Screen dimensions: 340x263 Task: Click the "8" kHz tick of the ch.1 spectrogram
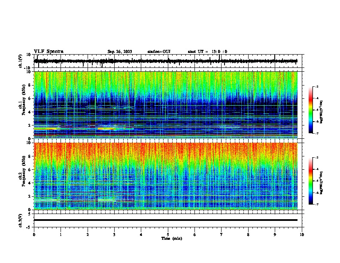click(x=30, y=85)
